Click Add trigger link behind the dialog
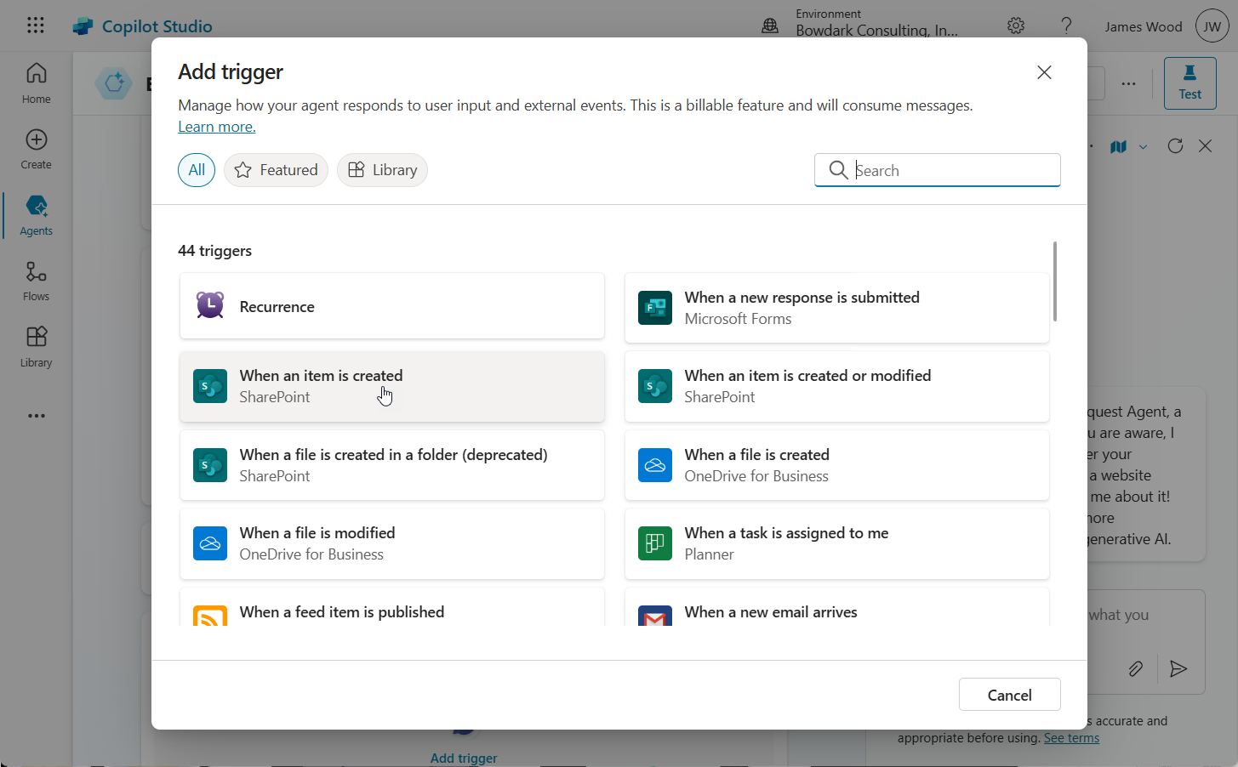Image resolution: width=1238 pixels, height=767 pixels. click(x=464, y=758)
